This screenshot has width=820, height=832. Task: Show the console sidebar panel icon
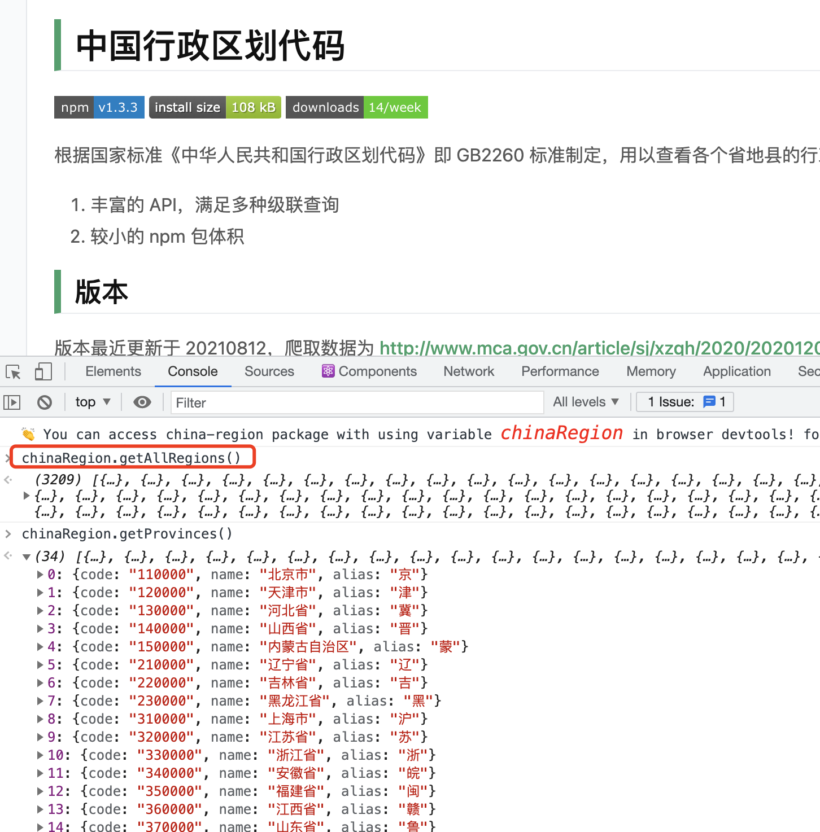(x=12, y=402)
